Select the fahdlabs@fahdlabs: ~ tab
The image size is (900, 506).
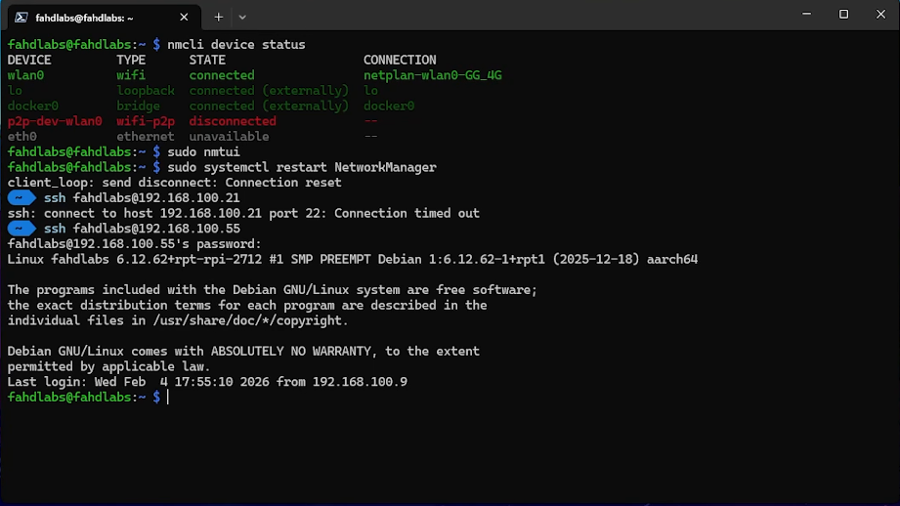(98, 17)
